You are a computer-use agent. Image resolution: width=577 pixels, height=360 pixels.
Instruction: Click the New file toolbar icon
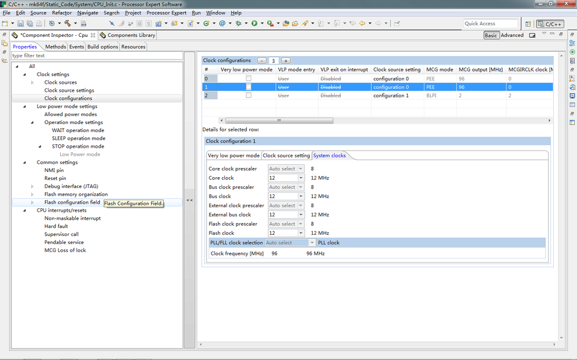[x=5, y=24]
